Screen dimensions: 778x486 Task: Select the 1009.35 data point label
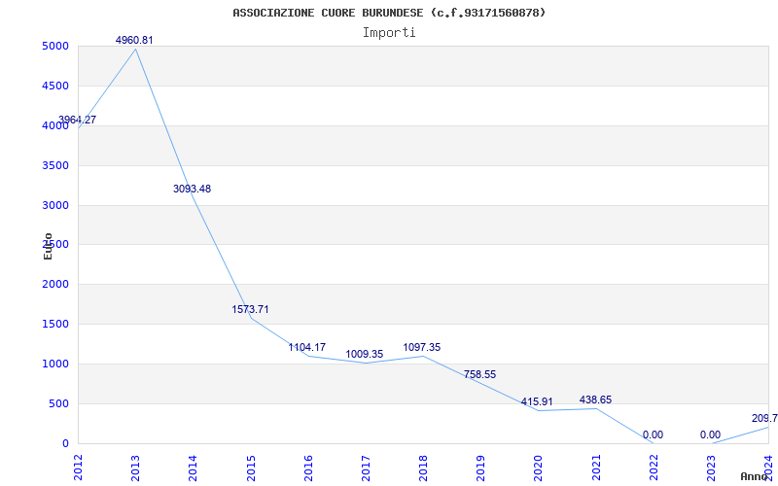tap(365, 354)
